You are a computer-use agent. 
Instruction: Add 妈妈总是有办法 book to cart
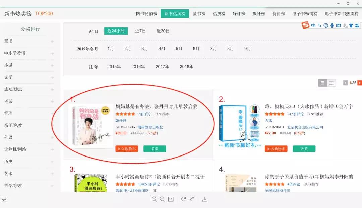[127, 149]
